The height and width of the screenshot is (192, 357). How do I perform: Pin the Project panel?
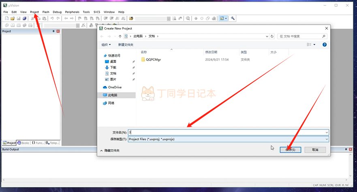[53, 31]
